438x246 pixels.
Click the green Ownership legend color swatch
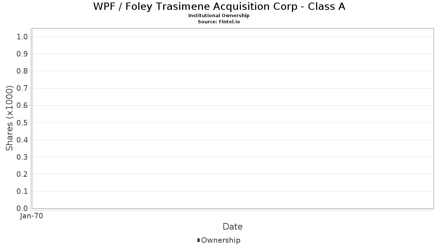pos(199,240)
